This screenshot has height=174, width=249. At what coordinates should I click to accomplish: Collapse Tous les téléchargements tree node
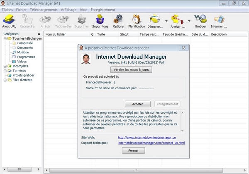(5, 38)
